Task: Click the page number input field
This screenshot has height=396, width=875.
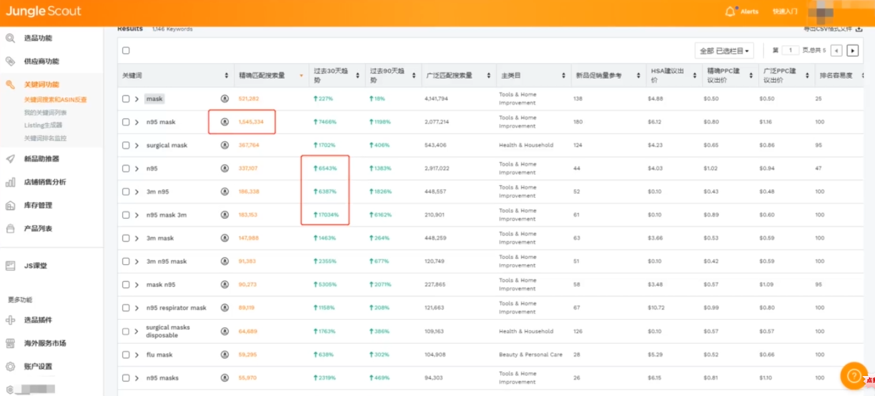Action: click(790, 51)
